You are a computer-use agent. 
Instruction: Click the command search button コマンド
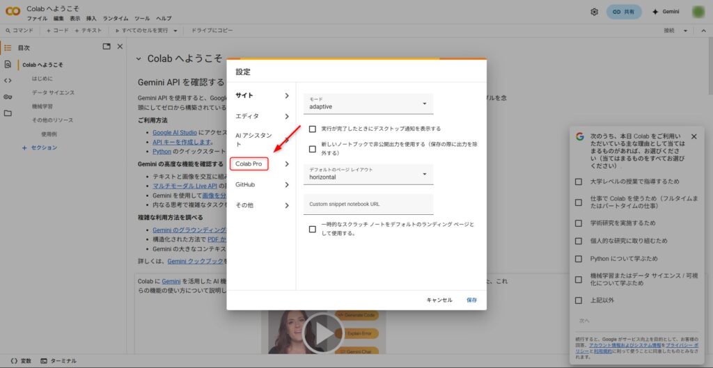coord(19,31)
